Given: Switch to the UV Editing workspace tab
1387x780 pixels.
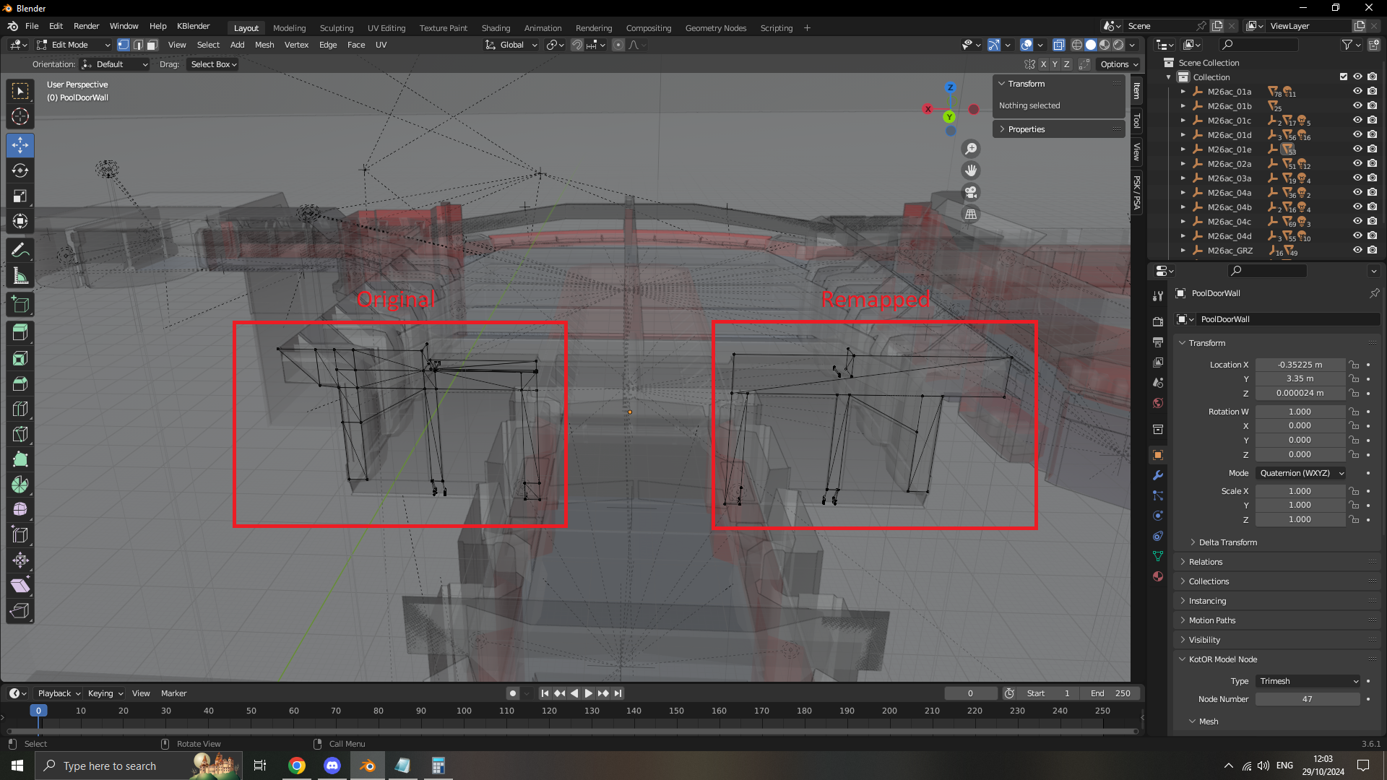Looking at the screenshot, I should [386, 28].
